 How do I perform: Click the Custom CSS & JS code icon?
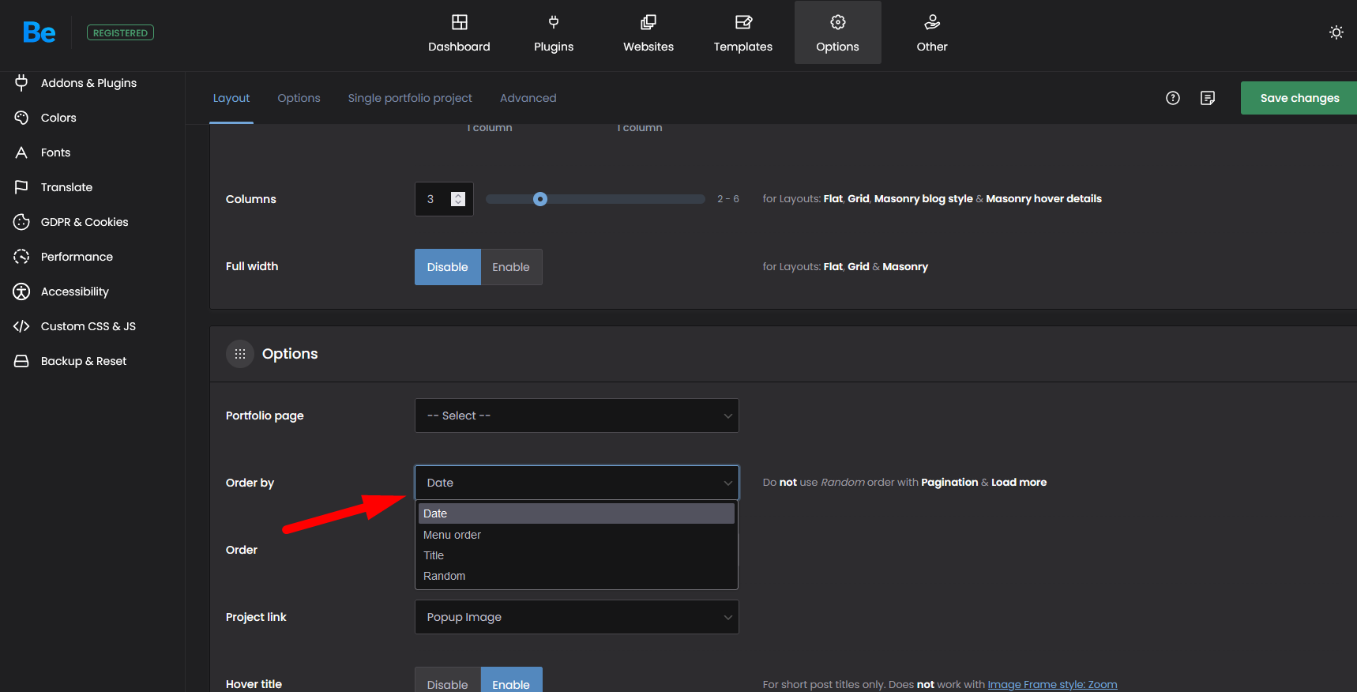pos(21,326)
